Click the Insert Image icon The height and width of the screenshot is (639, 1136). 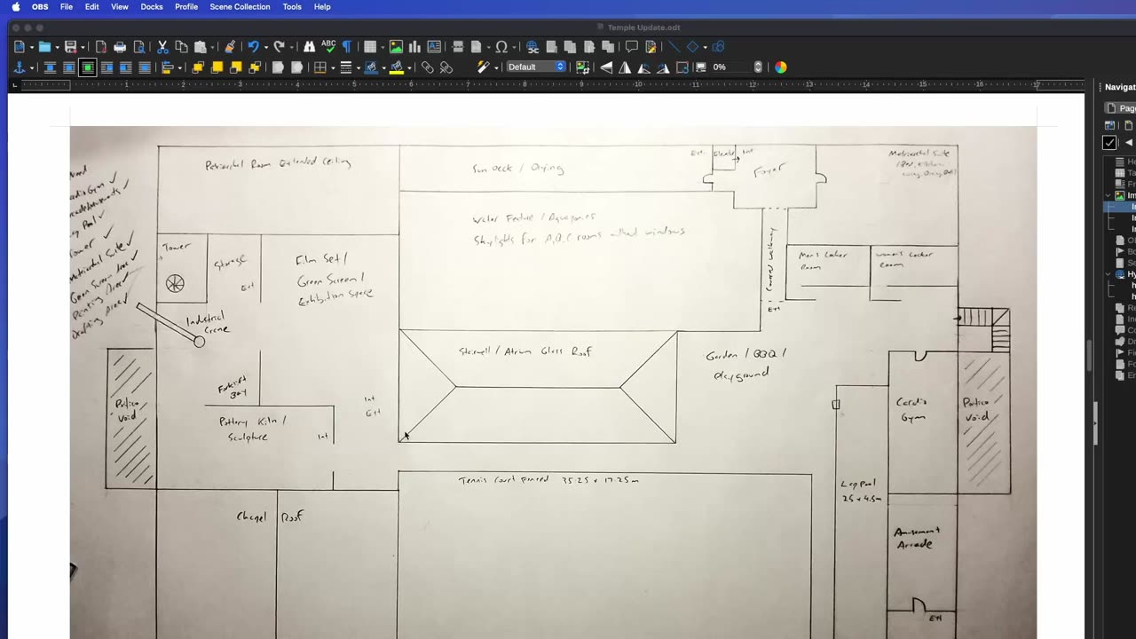pyautogui.click(x=396, y=46)
